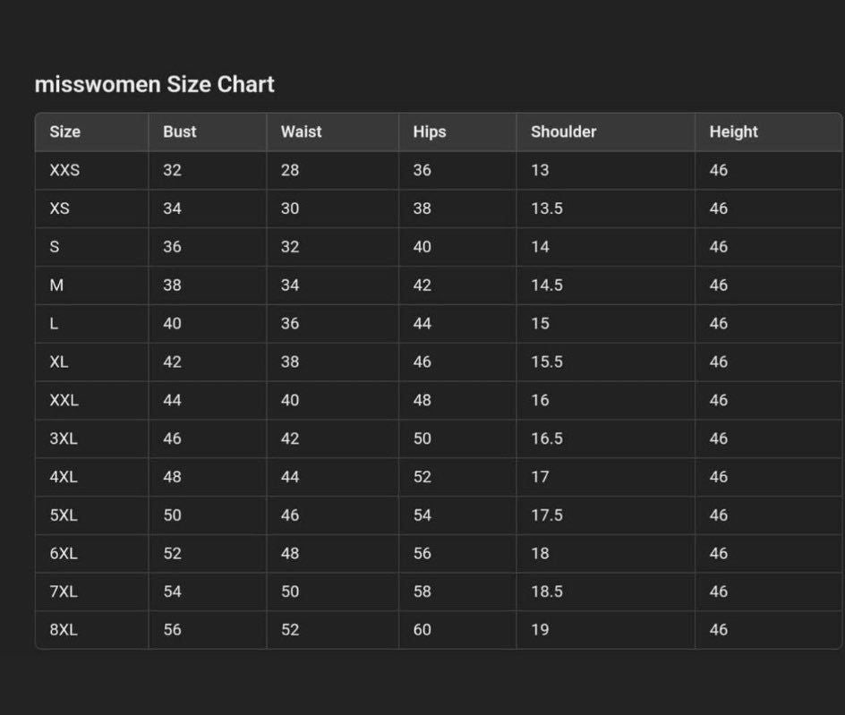Click the 13.5 shoulder value
The width and height of the screenshot is (845, 715).
point(546,209)
